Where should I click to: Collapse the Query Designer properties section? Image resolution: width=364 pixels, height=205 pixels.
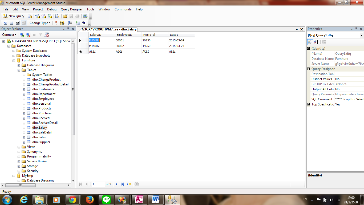click(309, 69)
